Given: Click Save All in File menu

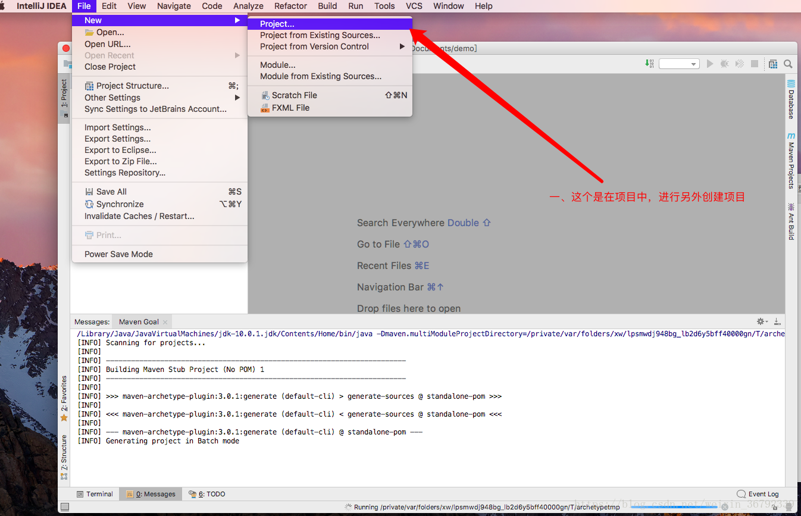Looking at the screenshot, I should [x=159, y=192].
